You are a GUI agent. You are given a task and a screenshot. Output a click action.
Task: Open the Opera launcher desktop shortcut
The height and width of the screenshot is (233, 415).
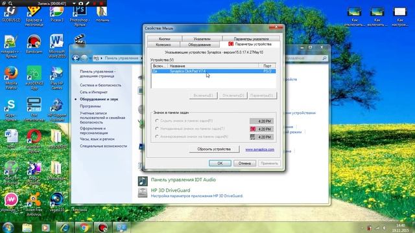click(34, 141)
